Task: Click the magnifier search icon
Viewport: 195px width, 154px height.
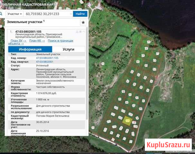Action: click(1, 14)
